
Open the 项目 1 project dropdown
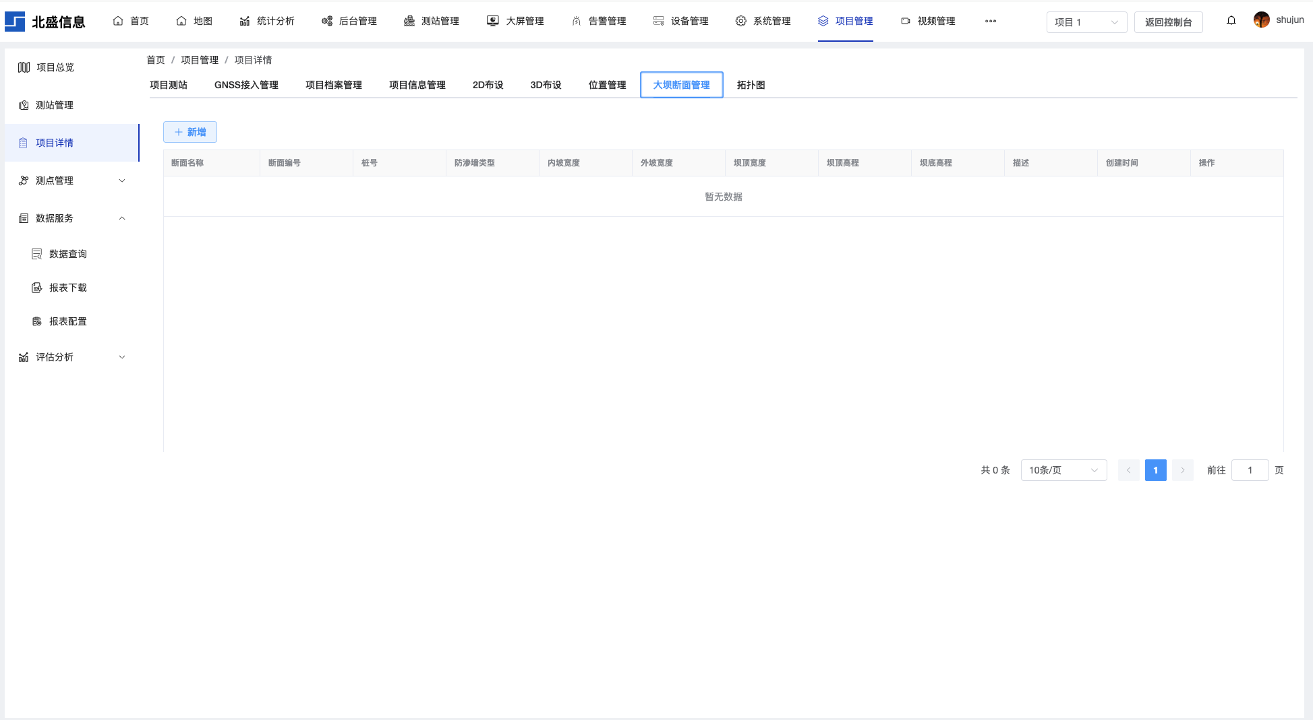coord(1086,22)
